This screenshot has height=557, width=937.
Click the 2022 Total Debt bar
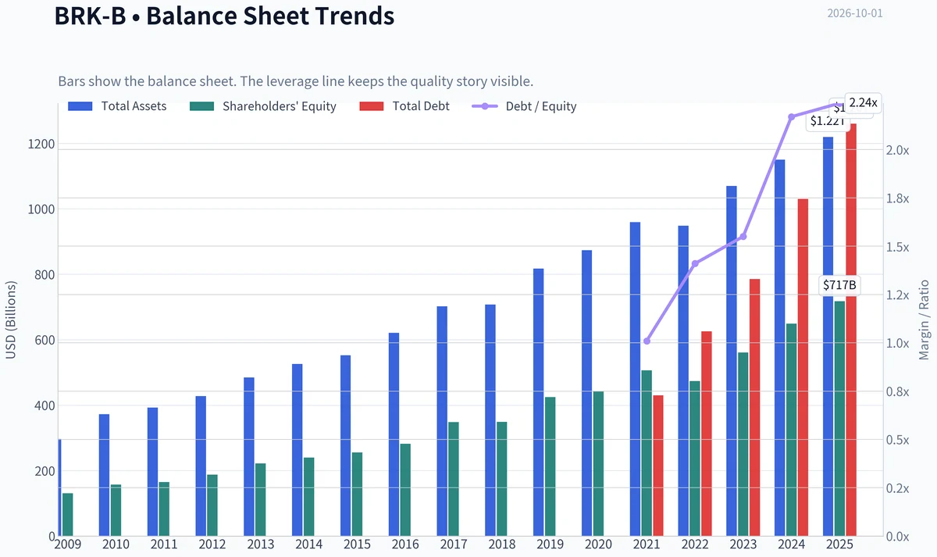click(707, 434)
